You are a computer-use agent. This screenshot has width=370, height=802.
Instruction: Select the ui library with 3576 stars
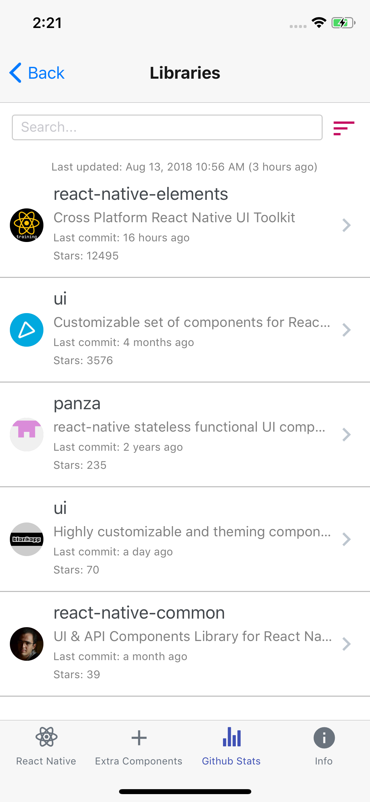(164, 330)
